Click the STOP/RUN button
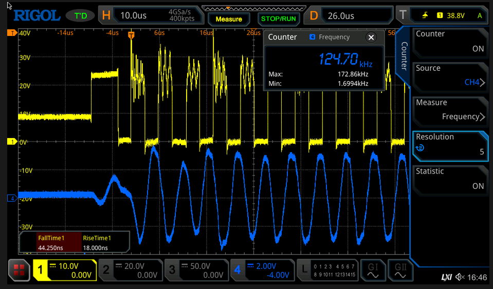This screenshot has width=493, height=289. (278, 19)
